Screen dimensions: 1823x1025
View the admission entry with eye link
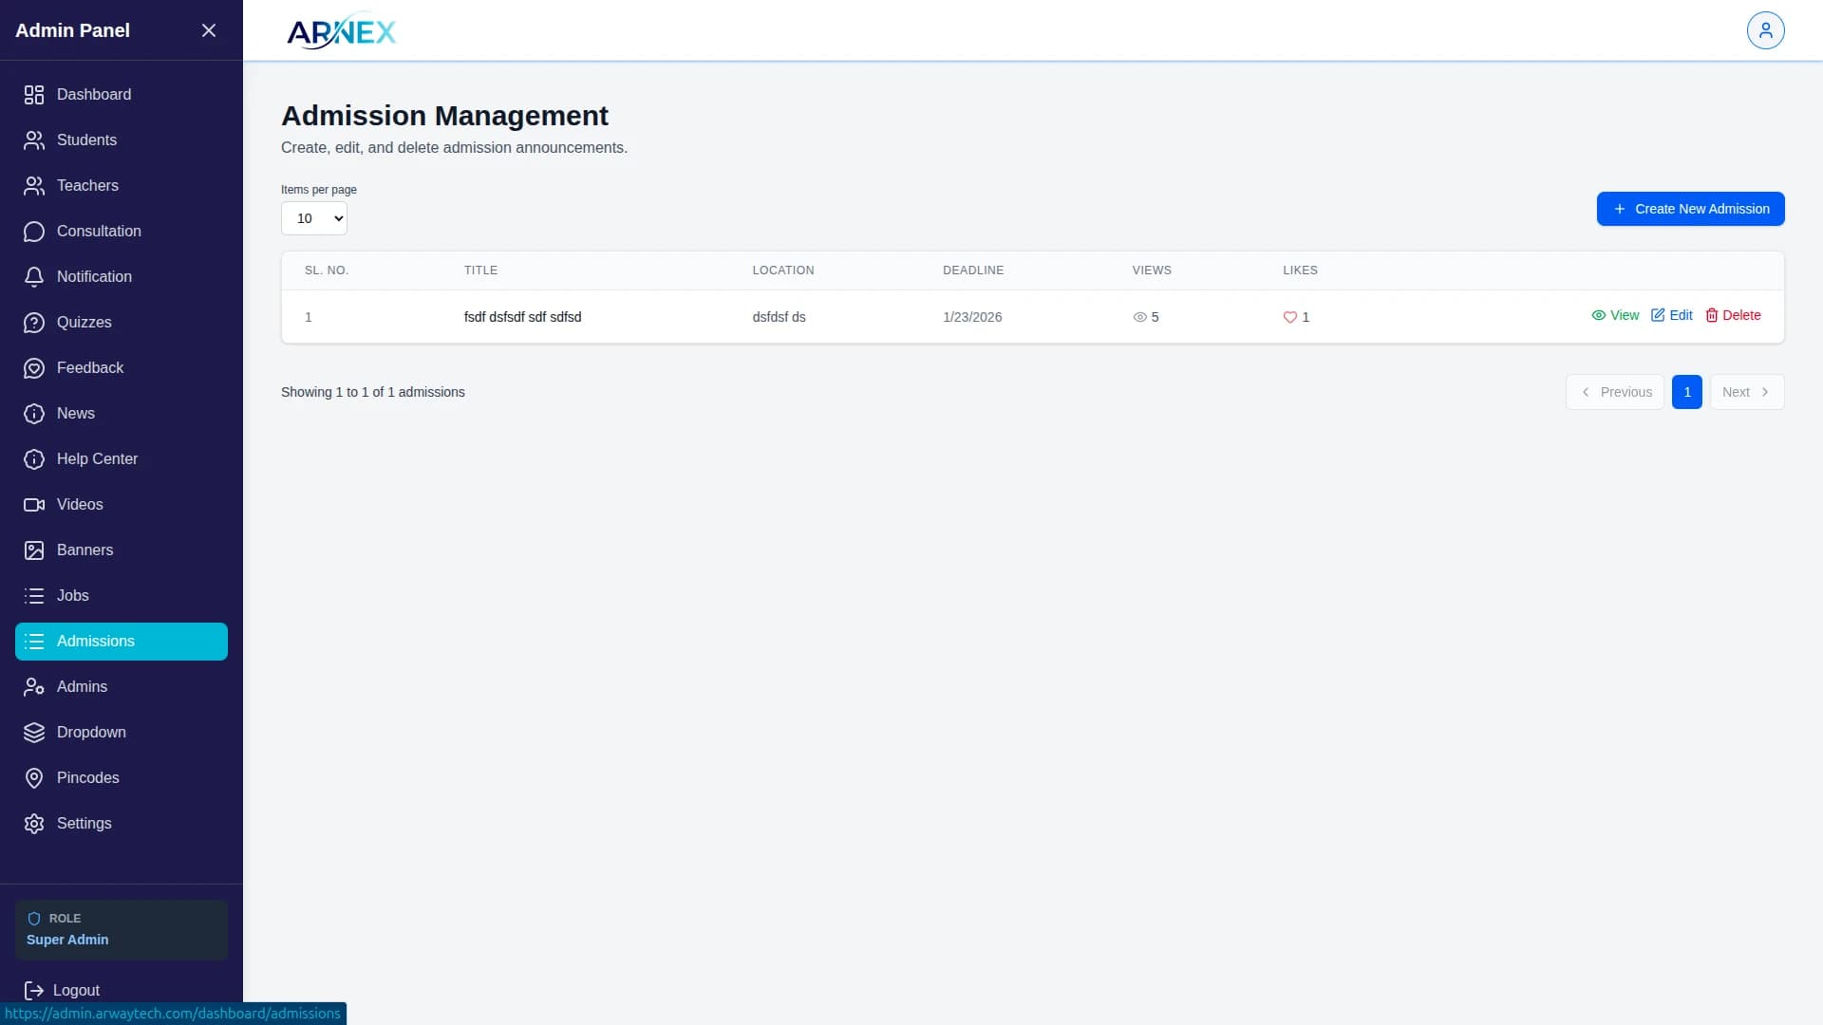(x=1615, y=315)
